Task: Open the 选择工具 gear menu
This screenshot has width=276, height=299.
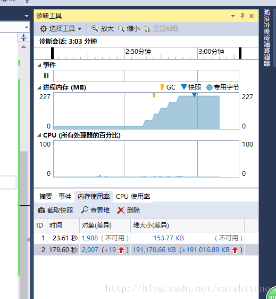Action: [x=61, y=29]
